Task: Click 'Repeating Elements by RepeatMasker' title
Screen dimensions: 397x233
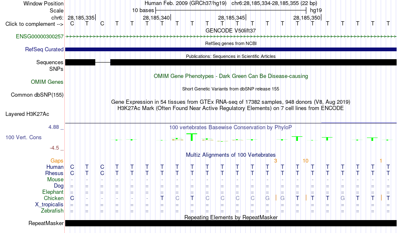Action: coord(231,217)
